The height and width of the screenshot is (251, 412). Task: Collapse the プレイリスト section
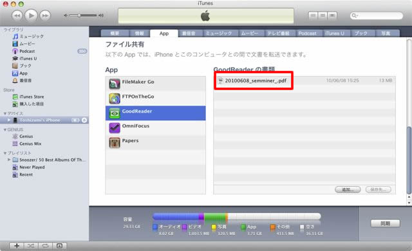5,153
